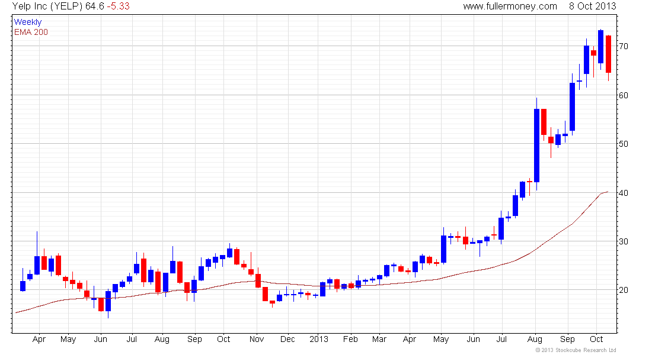Click the first 'Aug' label on time axis

(162, 340)
